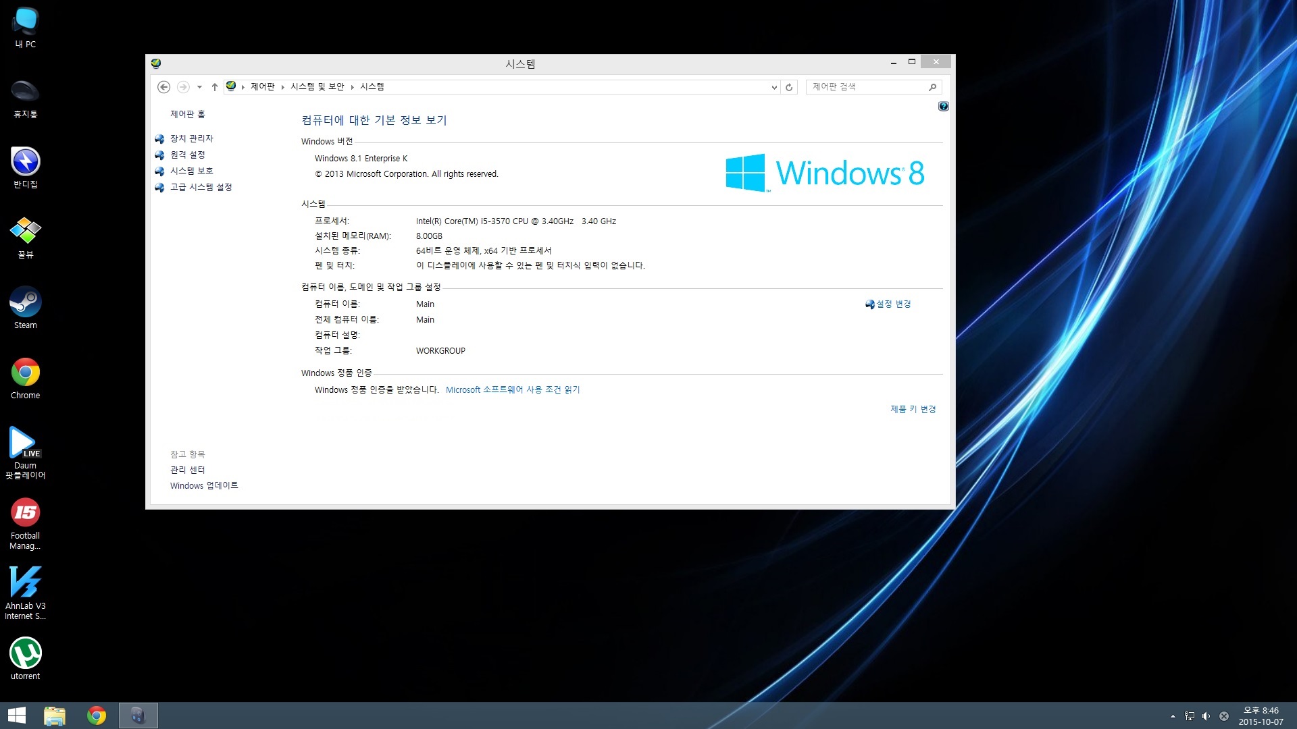Screen dimensions: 1297x729
Task: Click the search magnifier icon
Action: pos(932,87)
